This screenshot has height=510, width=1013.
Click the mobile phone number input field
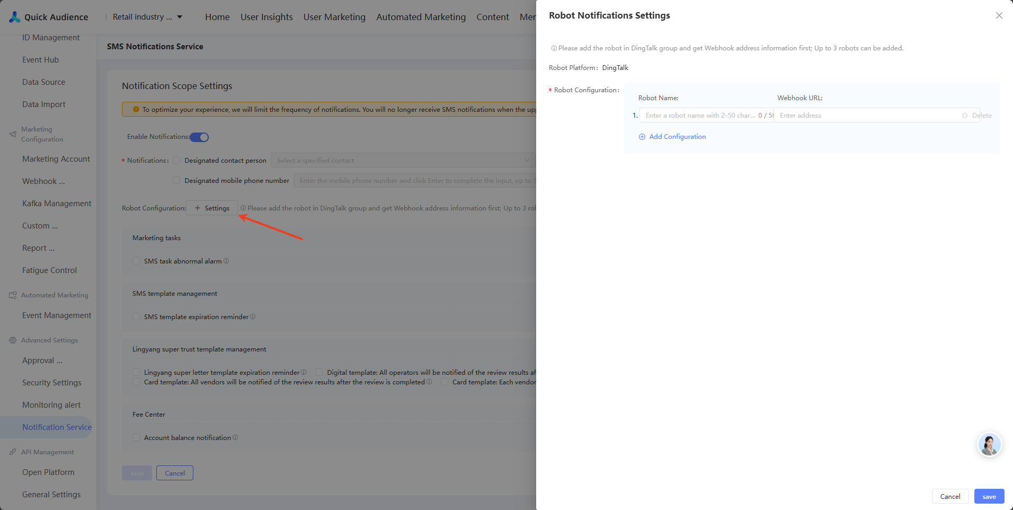pyautogui.click(x=415, y=180)
